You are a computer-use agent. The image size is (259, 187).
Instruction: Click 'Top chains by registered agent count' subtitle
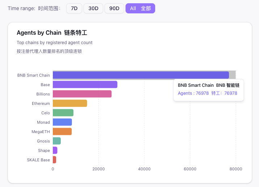tap(55, 43)
